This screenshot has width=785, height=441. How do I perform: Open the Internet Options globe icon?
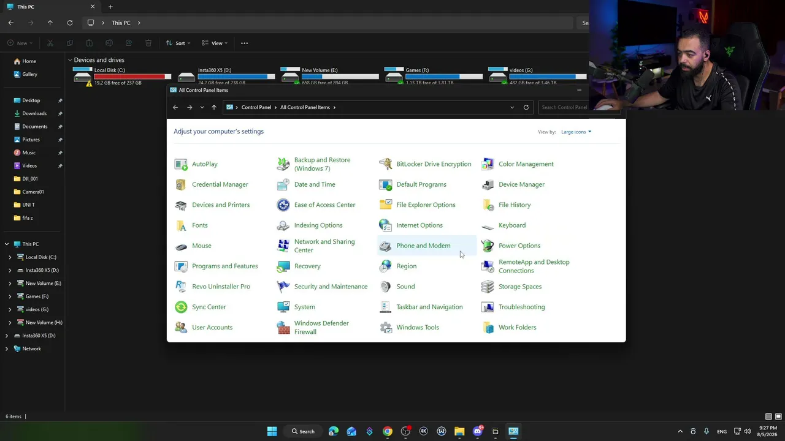click(386, 225)
